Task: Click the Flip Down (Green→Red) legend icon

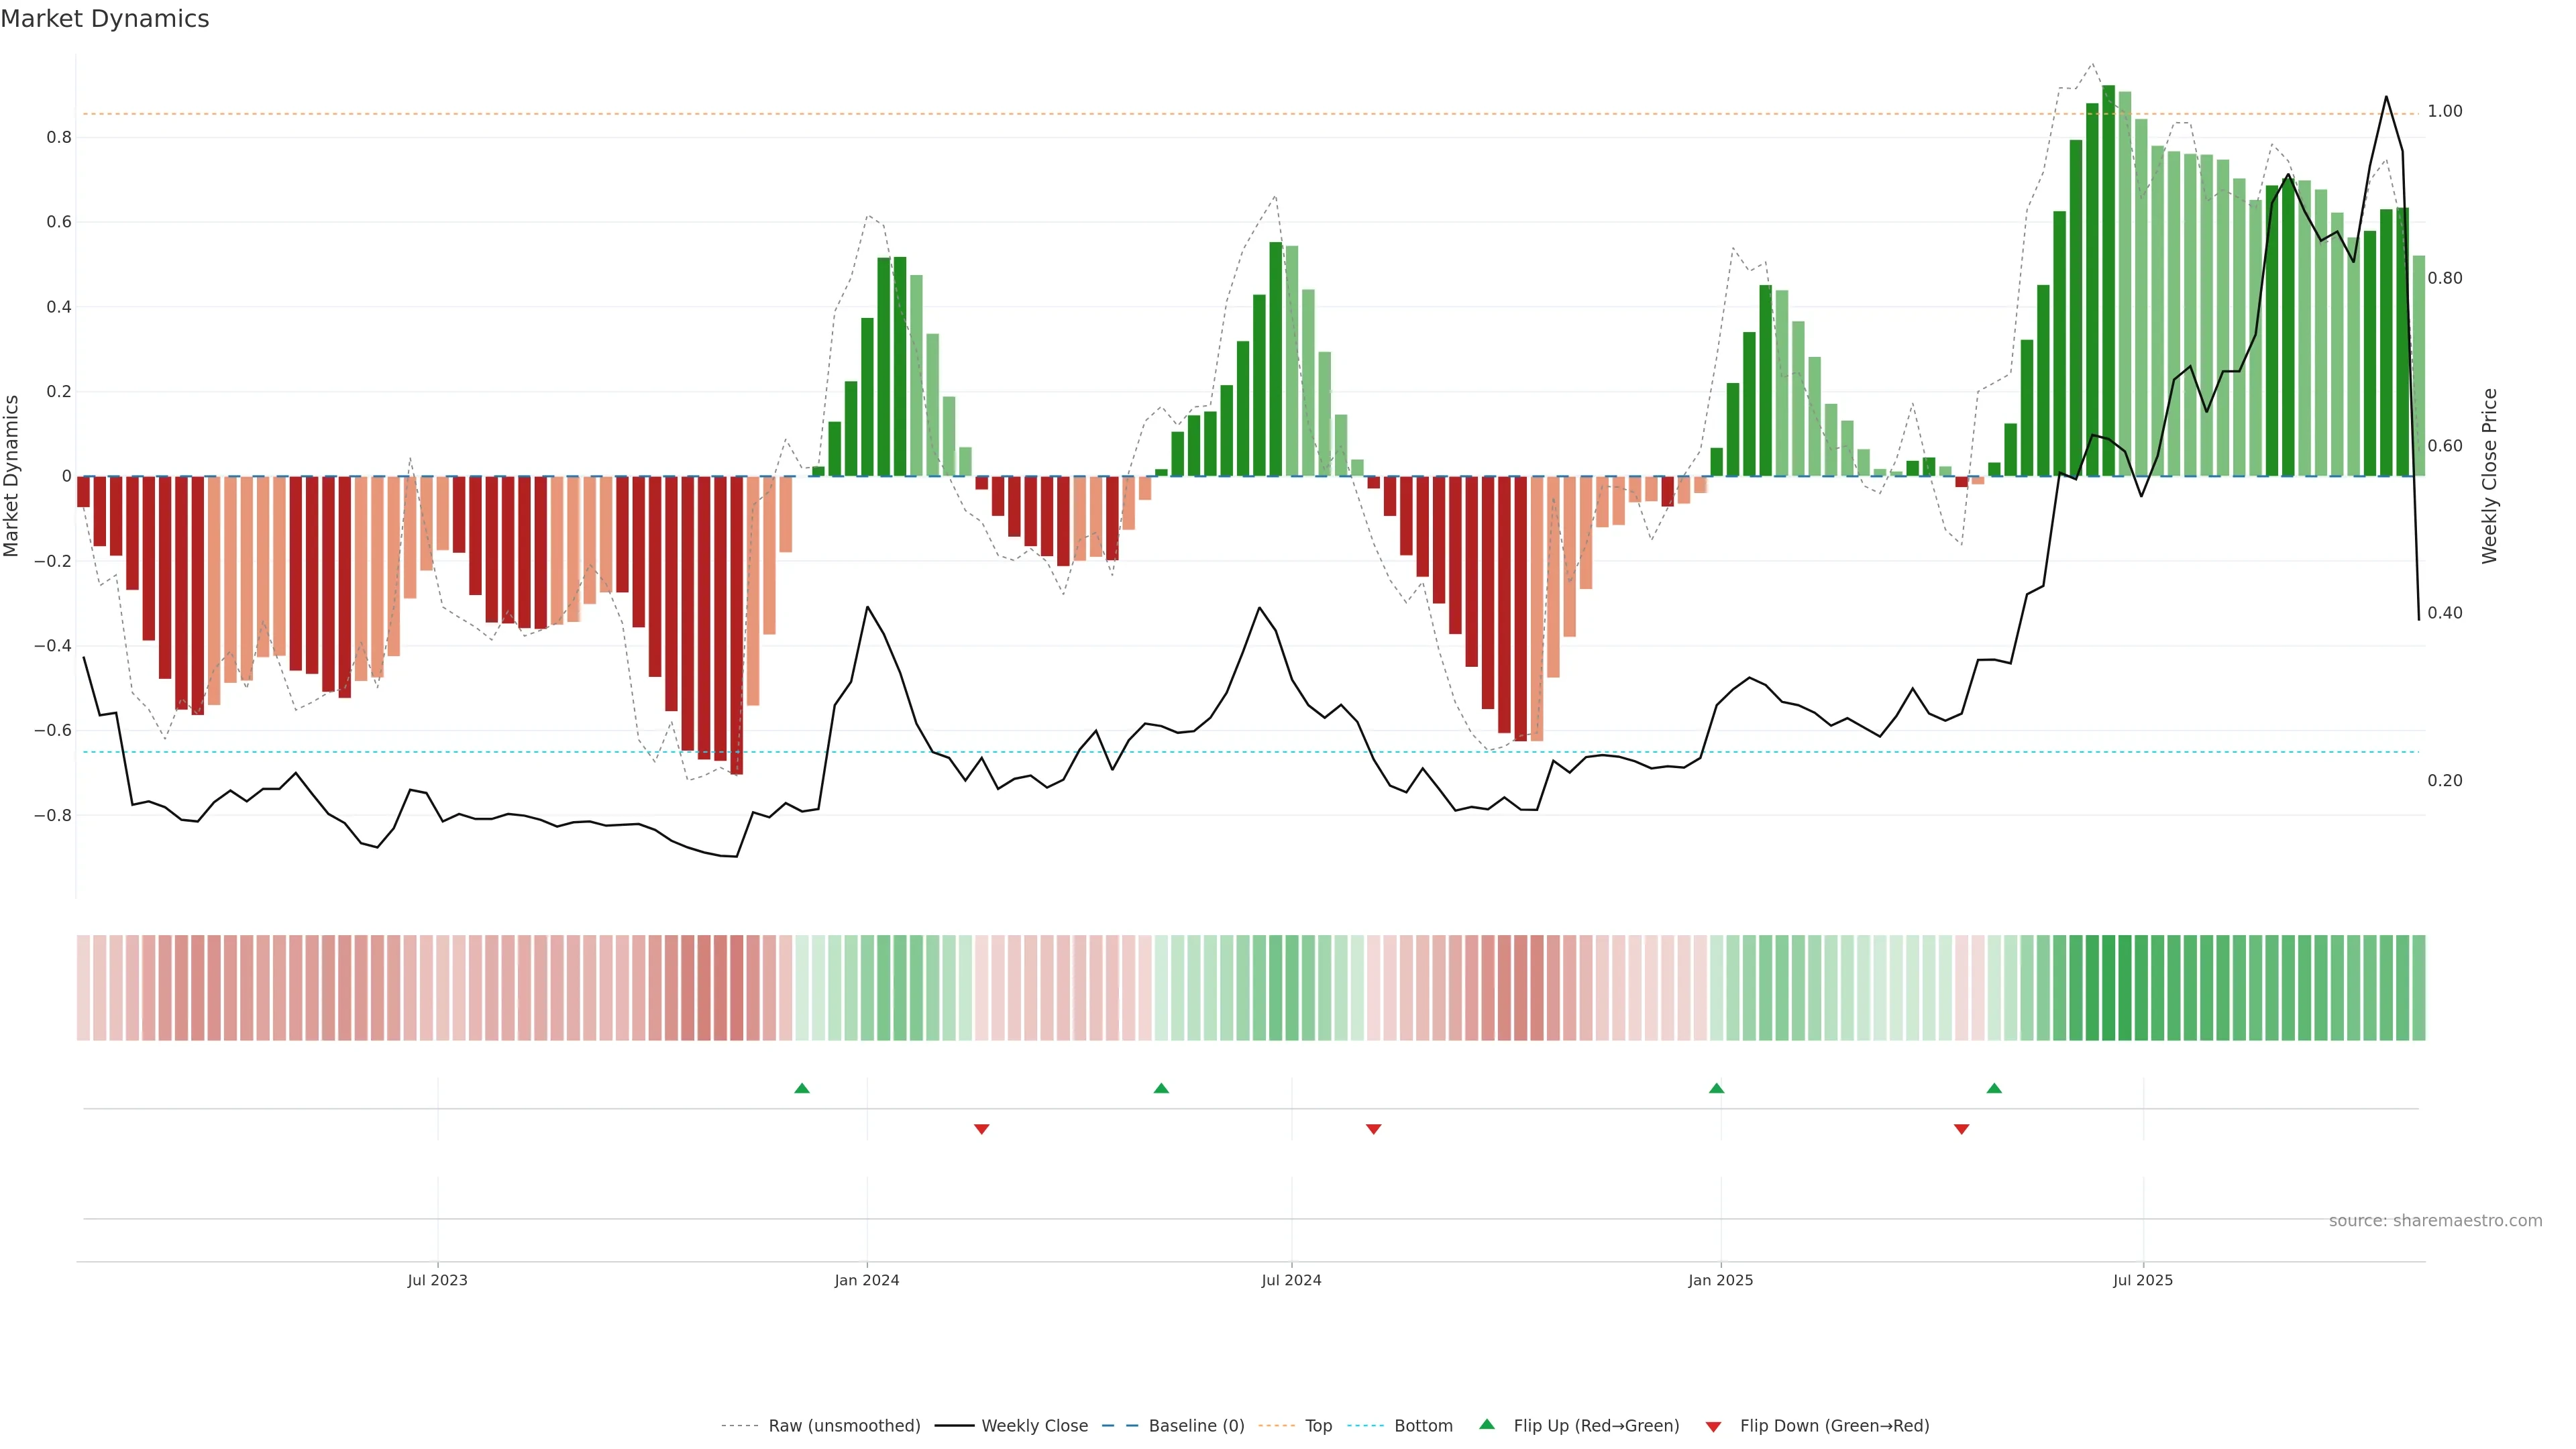Action: (1713, 1427)
